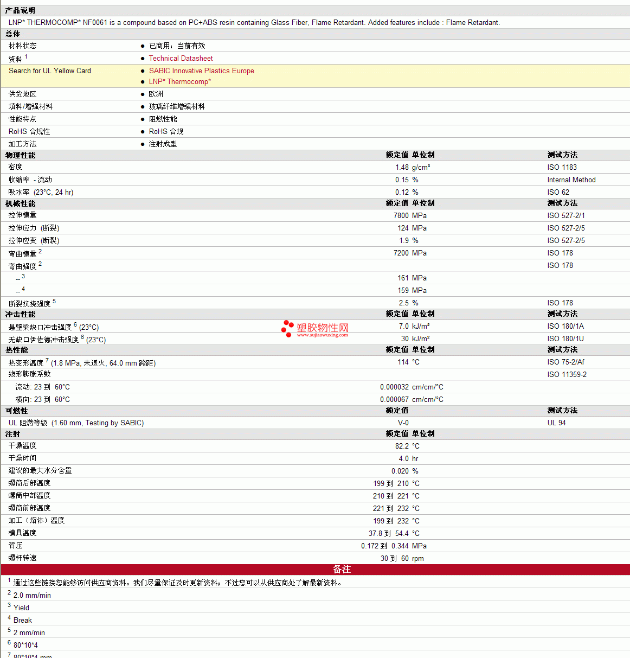Select the flow expansion value 0.000032
The image size is (630, 658).
coord(395,387)
